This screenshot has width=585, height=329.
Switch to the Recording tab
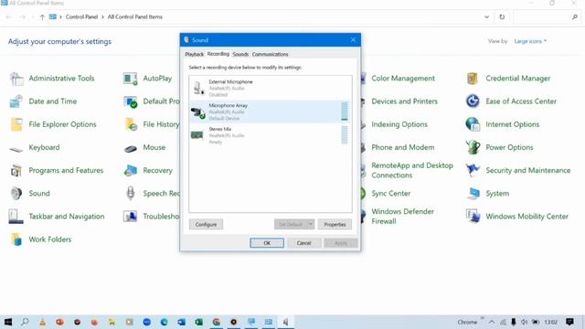(x=218, y=54)
